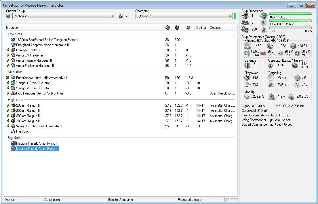Click the turret hardpoints icon in Ship Resources

tap(245, 16)
